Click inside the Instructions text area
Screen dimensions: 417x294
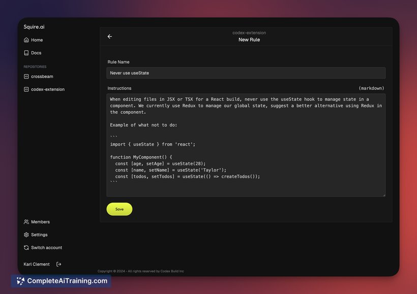(246, 145)
